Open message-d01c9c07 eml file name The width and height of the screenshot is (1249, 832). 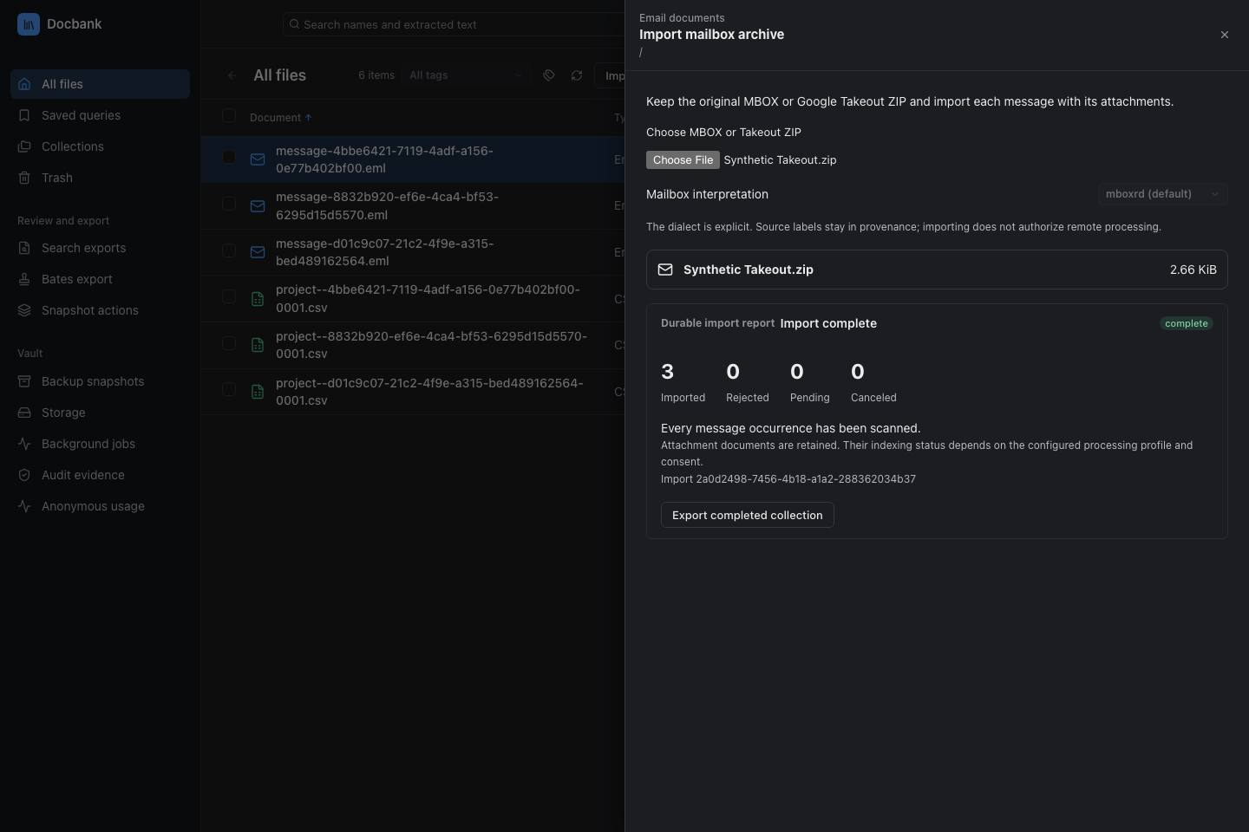tap(385, 252)
